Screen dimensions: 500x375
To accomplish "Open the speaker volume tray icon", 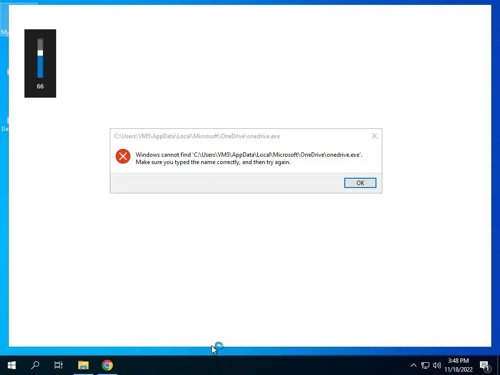I will tap(437, 365).
